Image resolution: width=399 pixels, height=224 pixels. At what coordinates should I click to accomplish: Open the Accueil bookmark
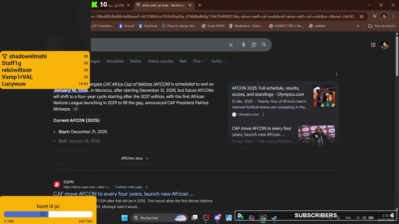[x=127, y=26]
